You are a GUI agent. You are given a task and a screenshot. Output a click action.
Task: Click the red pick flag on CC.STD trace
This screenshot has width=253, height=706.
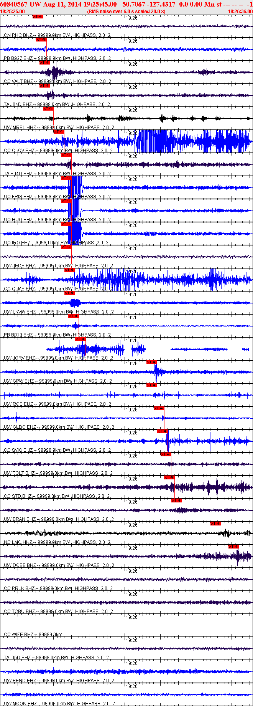(169, 477)
